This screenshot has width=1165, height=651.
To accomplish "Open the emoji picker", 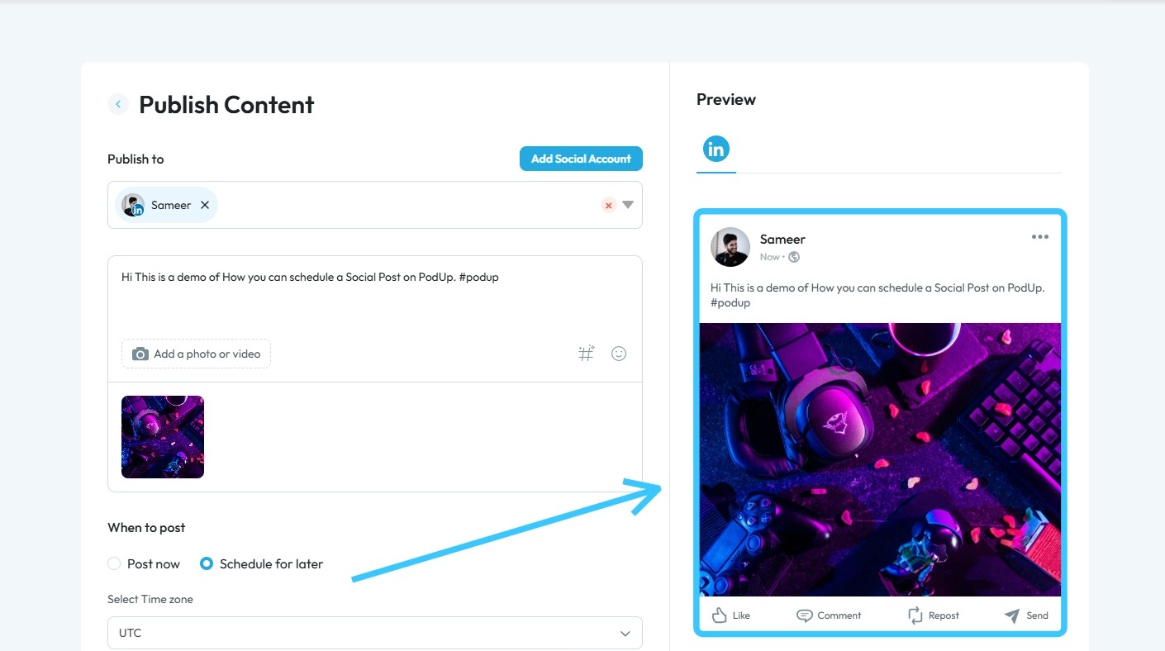I will coord(619,354).
